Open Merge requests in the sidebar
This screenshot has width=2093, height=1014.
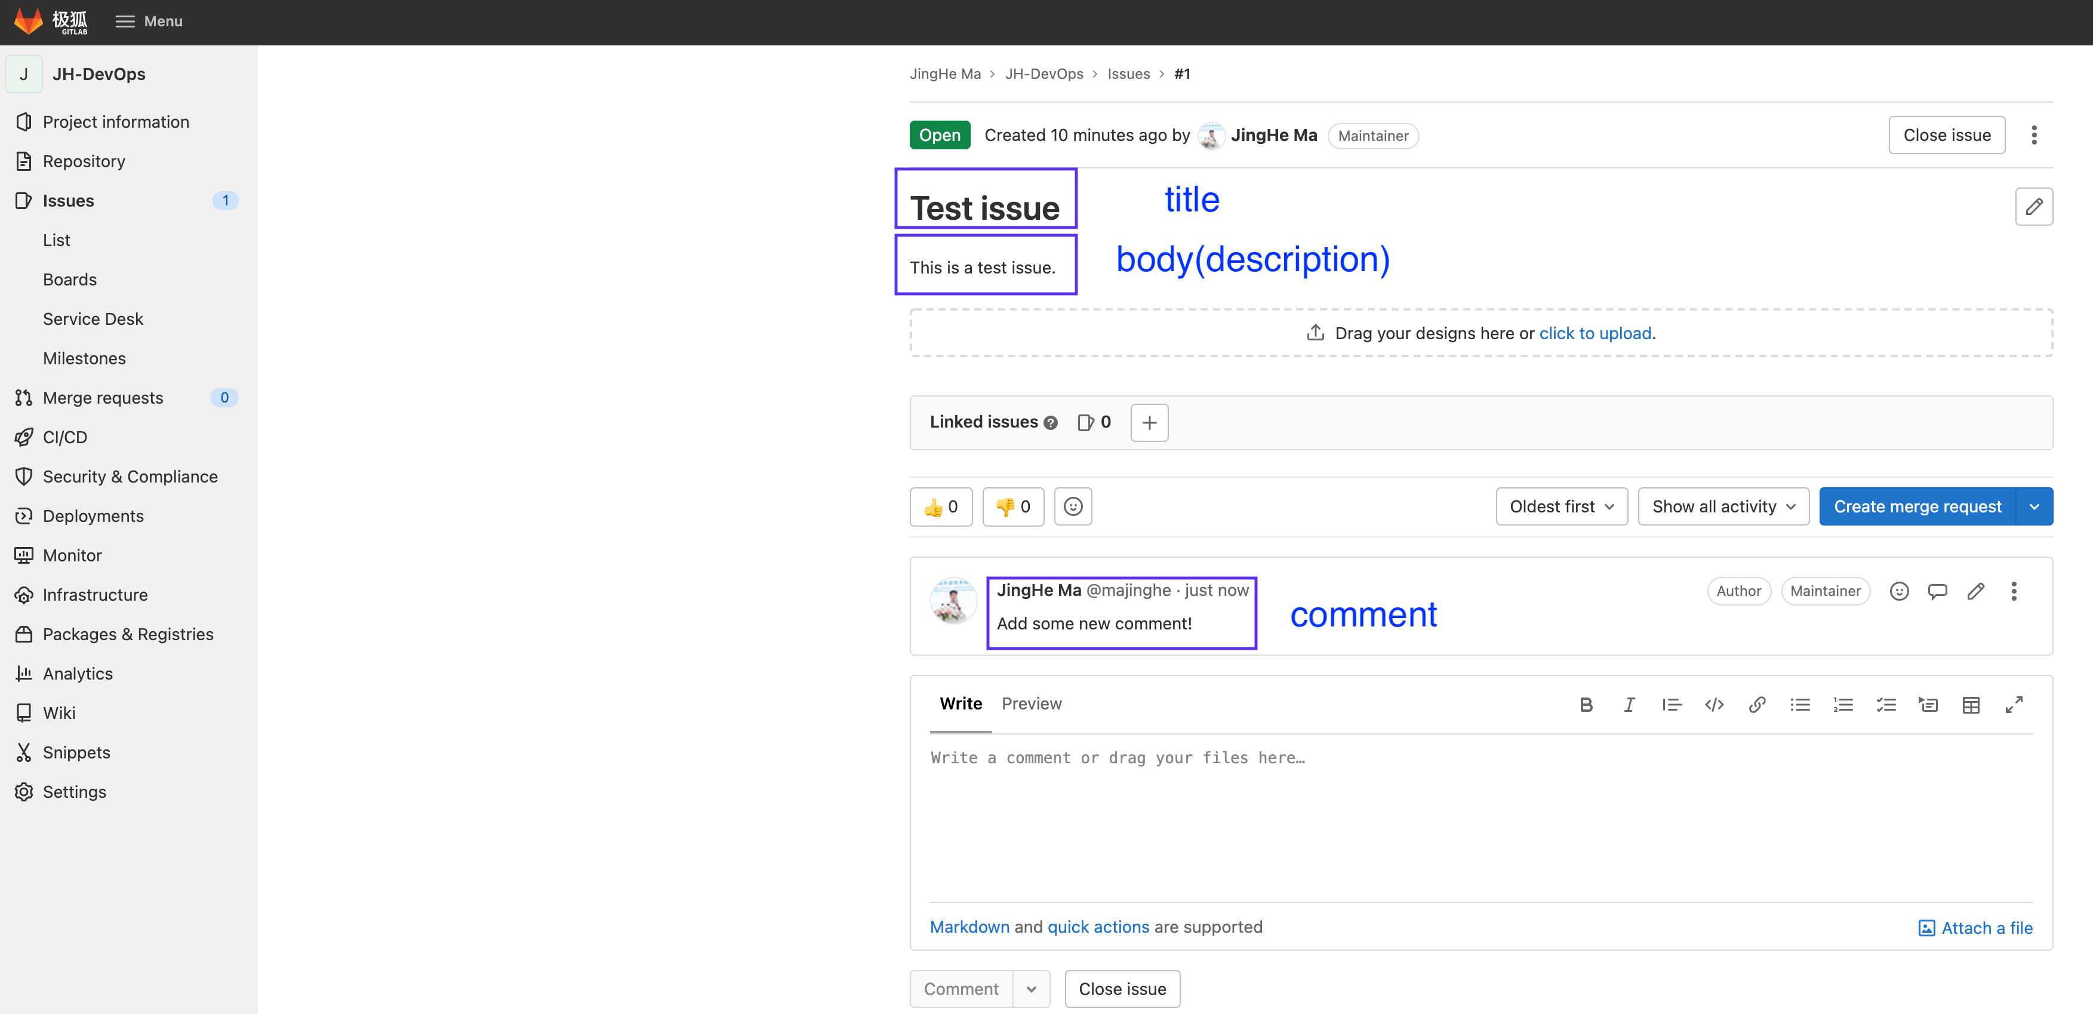coord(103,397)
